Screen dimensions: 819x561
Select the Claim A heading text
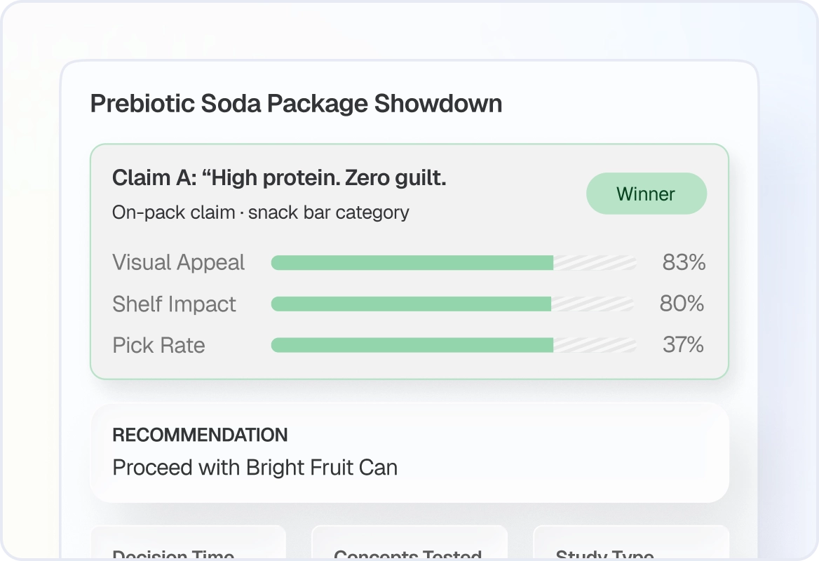(279, 178)
